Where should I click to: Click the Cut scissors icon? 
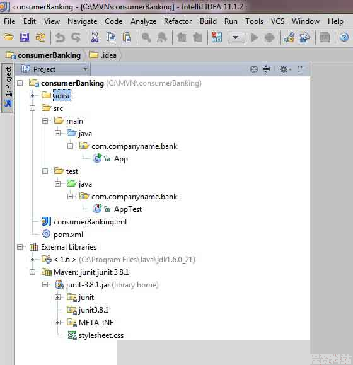[x=95, y=37]
